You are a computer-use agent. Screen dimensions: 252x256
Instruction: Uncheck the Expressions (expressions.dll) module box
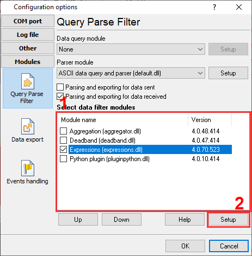pyautogui.click(x=63, y=150)
